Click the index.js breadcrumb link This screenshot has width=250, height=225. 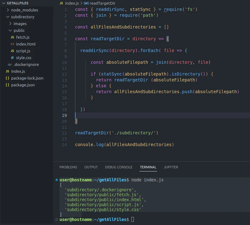tap(72, 3)
